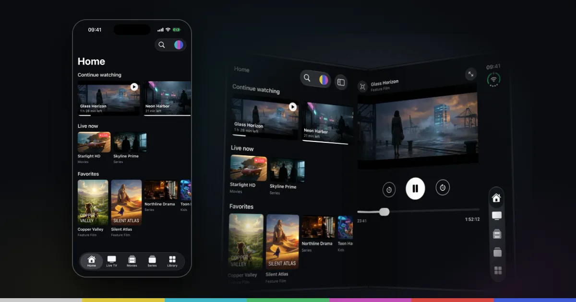
Task: Select Live TV icon in the vertical side rail
Action: [x=497, y=216]
